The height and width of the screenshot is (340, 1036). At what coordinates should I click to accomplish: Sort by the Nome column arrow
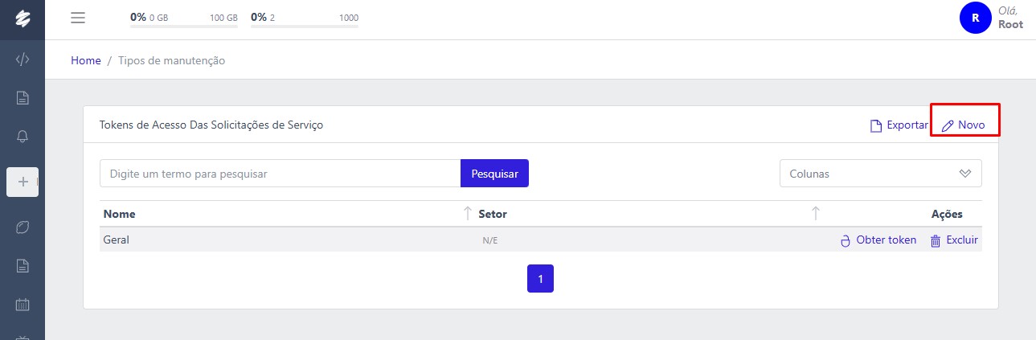468,214
